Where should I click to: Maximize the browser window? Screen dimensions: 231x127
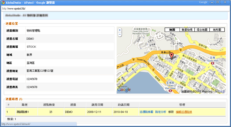pos(218,2)
